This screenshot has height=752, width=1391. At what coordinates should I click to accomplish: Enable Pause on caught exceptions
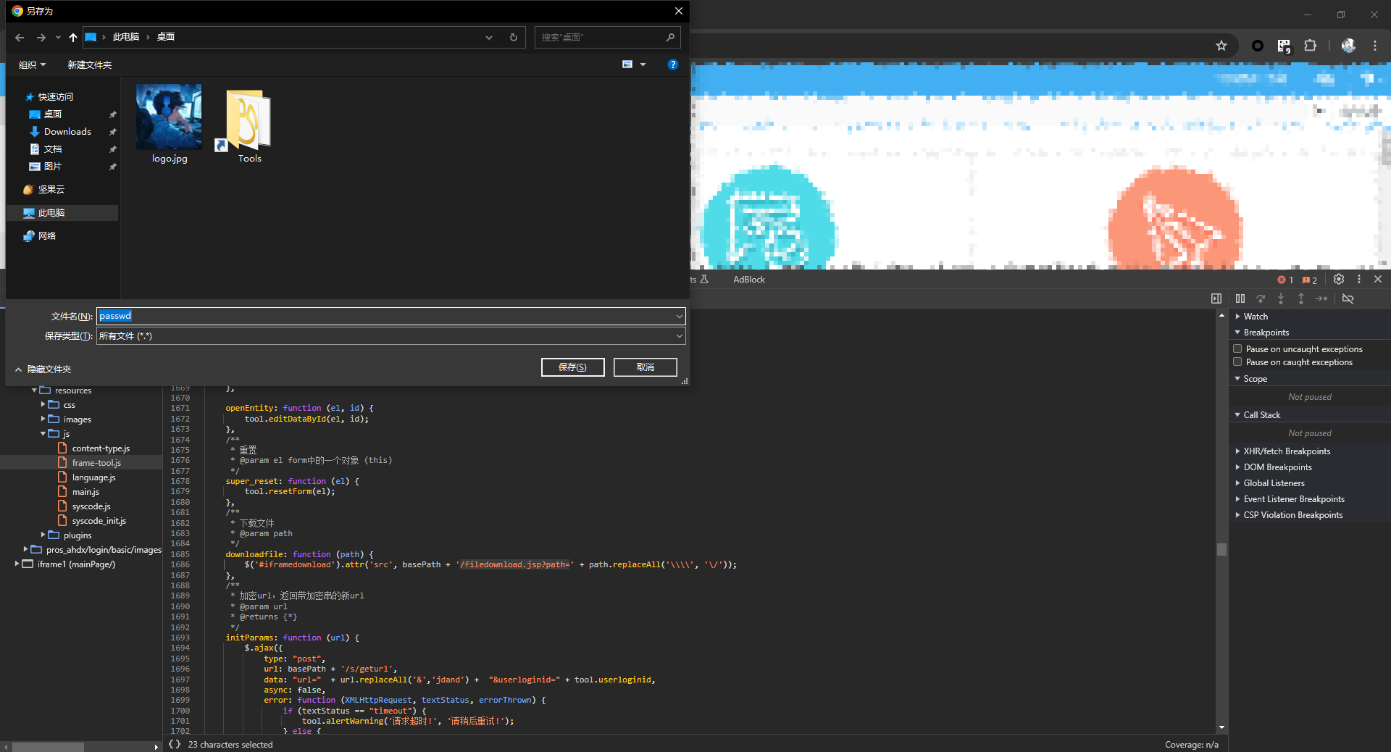point(1238,362)
